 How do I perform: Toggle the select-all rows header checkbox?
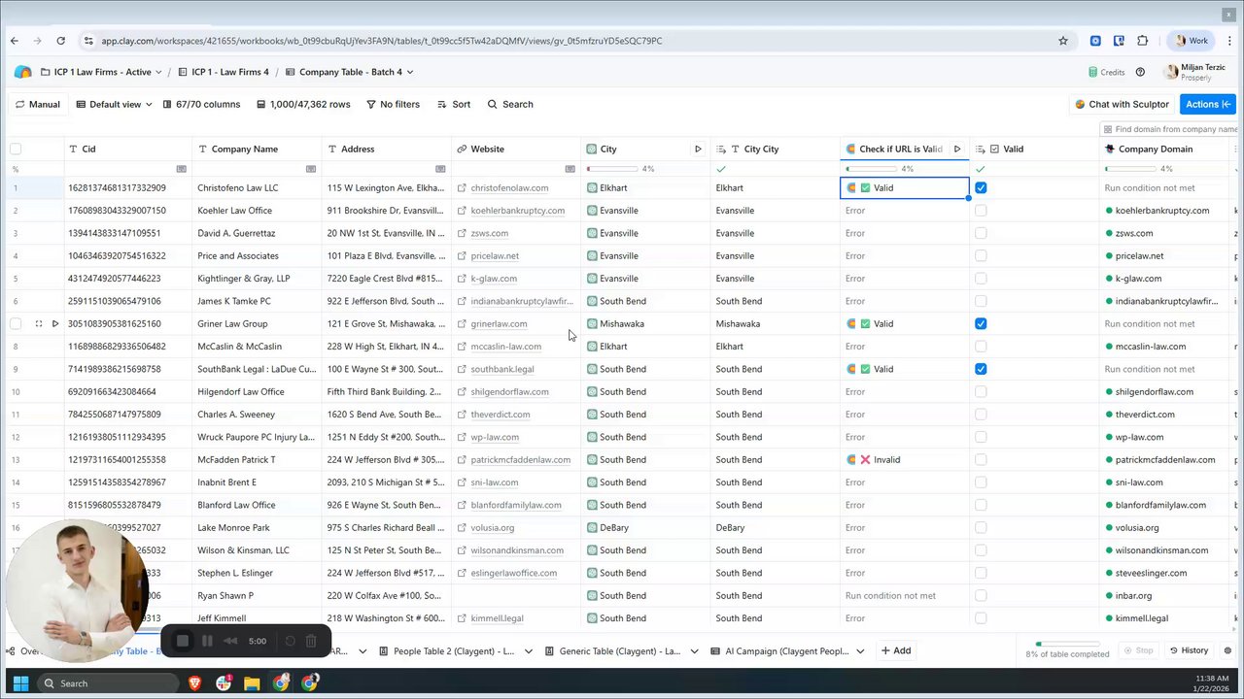(16, 149)
